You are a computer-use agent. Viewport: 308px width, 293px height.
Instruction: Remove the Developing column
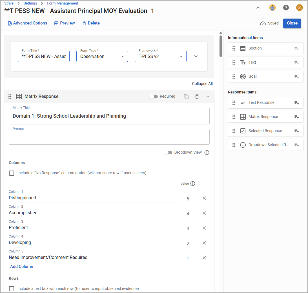(204, 243)
